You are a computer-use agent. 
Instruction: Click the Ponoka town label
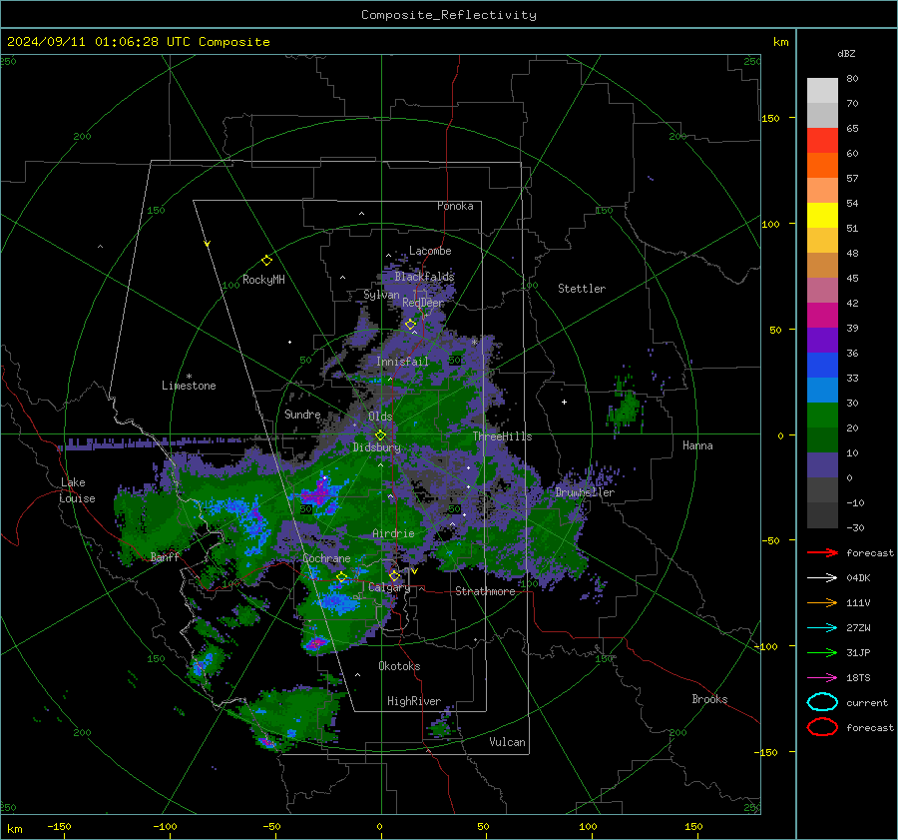pos(455,206)
